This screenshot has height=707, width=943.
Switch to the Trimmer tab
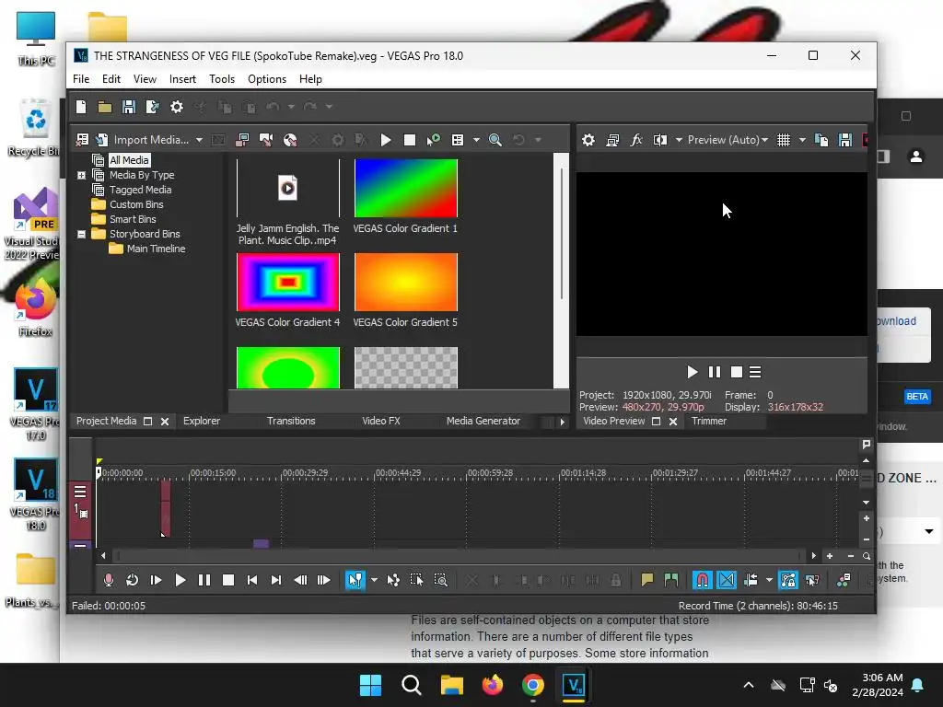[709, 422]
